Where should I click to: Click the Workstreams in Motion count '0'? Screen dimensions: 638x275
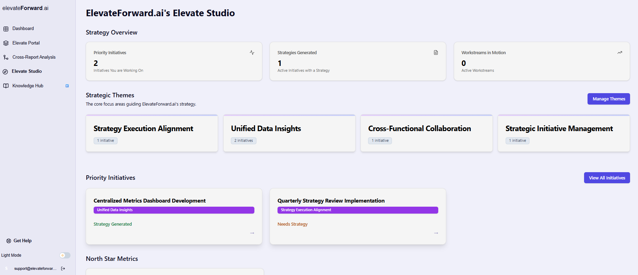pos(464,63)
